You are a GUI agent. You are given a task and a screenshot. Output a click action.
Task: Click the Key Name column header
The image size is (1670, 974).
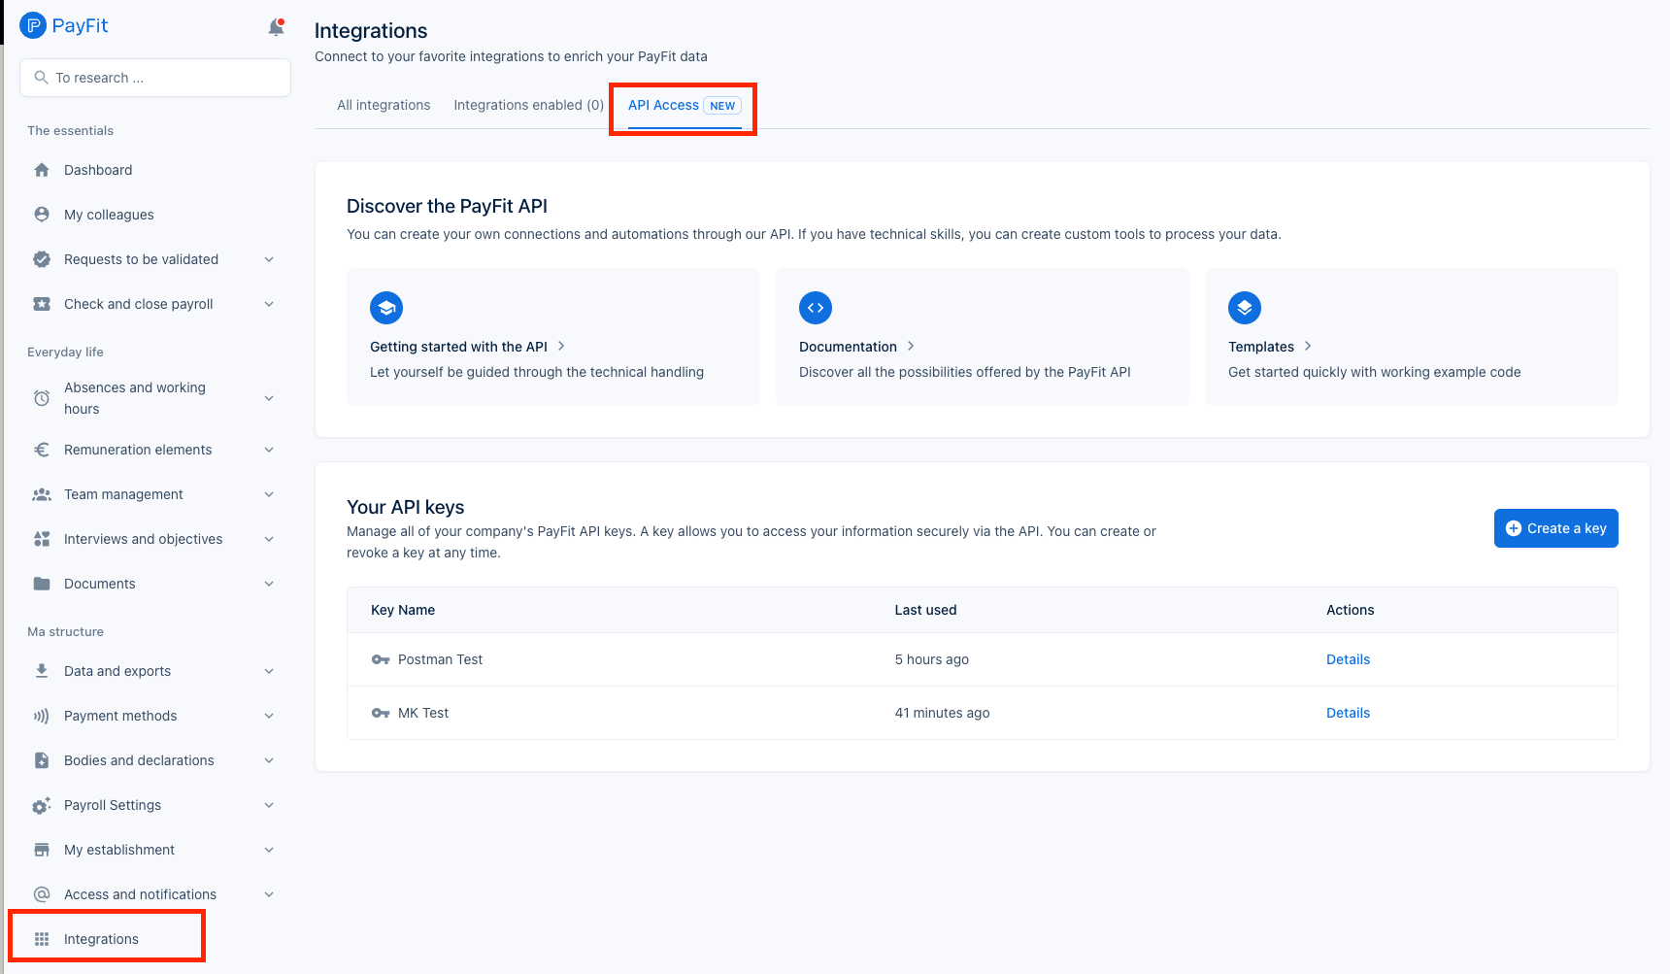(403, 610)
